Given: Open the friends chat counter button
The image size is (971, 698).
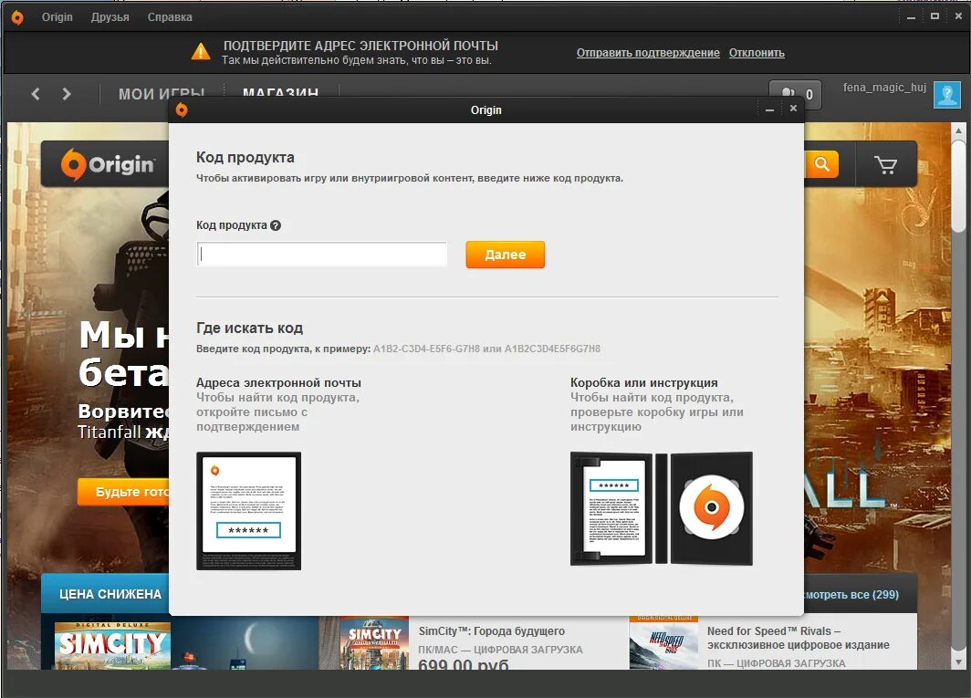Looking at the screenshot, I should [795, 95].
